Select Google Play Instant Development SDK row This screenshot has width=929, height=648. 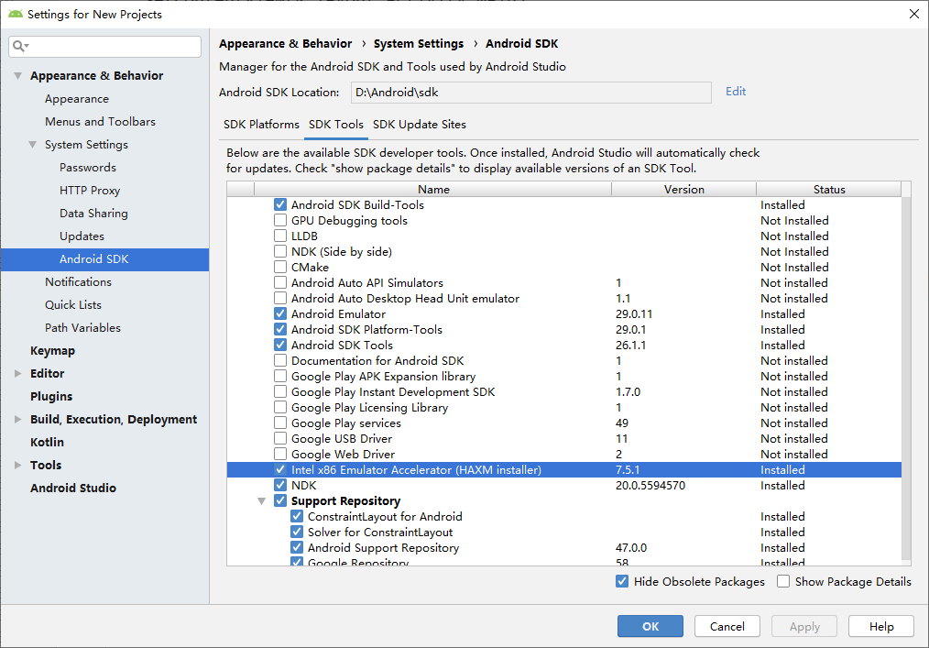[564, 392]
